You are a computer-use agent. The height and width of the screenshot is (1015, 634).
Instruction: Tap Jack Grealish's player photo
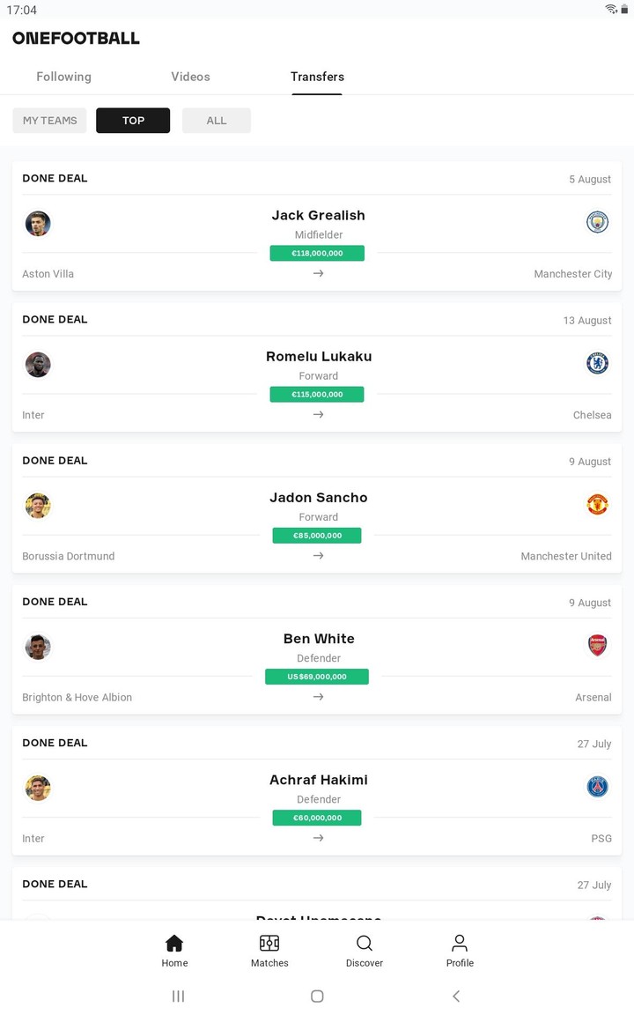[x=38, y=224]
